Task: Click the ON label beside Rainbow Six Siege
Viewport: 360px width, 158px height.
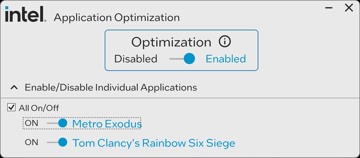Action: (x=32, y=142)
